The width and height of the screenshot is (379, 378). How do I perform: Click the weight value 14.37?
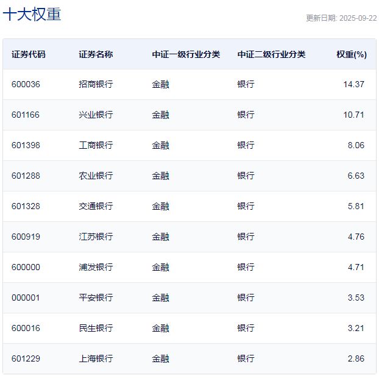pos(353,84)
